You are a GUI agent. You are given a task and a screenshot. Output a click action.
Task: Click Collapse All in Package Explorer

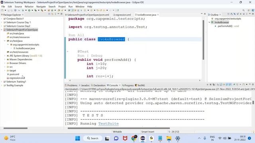49,14
